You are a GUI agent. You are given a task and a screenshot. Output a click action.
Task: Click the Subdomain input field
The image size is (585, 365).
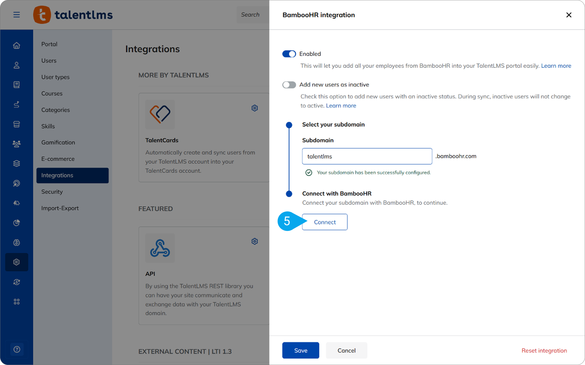[x=367, y=156]
